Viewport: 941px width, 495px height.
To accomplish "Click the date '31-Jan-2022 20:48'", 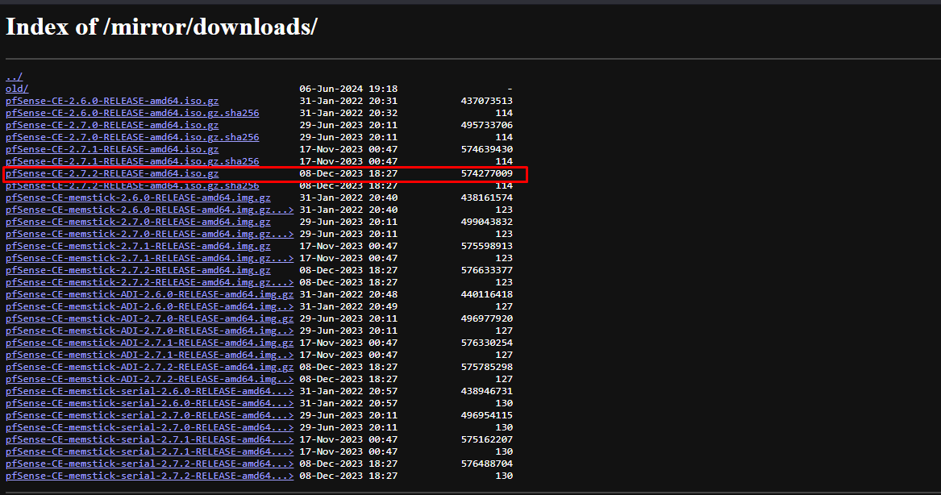I will point(348,294).
